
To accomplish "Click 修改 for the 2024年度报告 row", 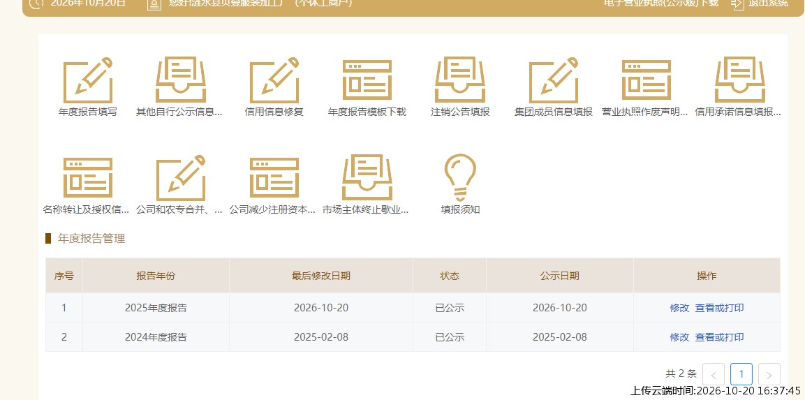I will tap(679, 337).
